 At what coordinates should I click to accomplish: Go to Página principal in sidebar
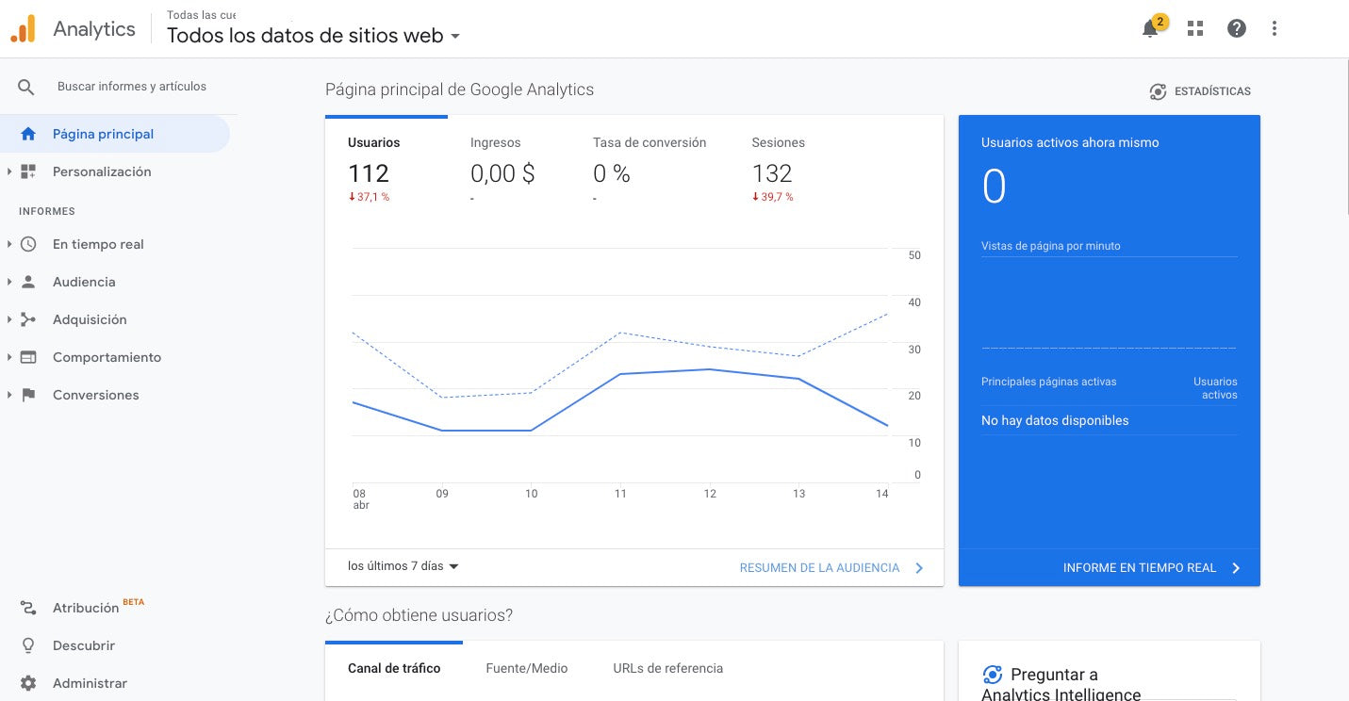(x=115, y=134)
